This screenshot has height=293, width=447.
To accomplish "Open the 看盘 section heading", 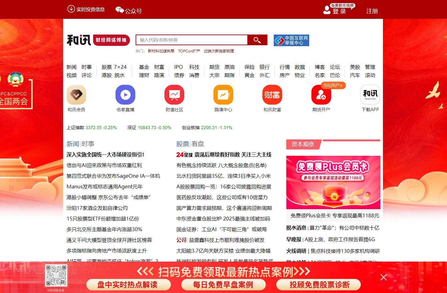I will click(x=198, y=144).
